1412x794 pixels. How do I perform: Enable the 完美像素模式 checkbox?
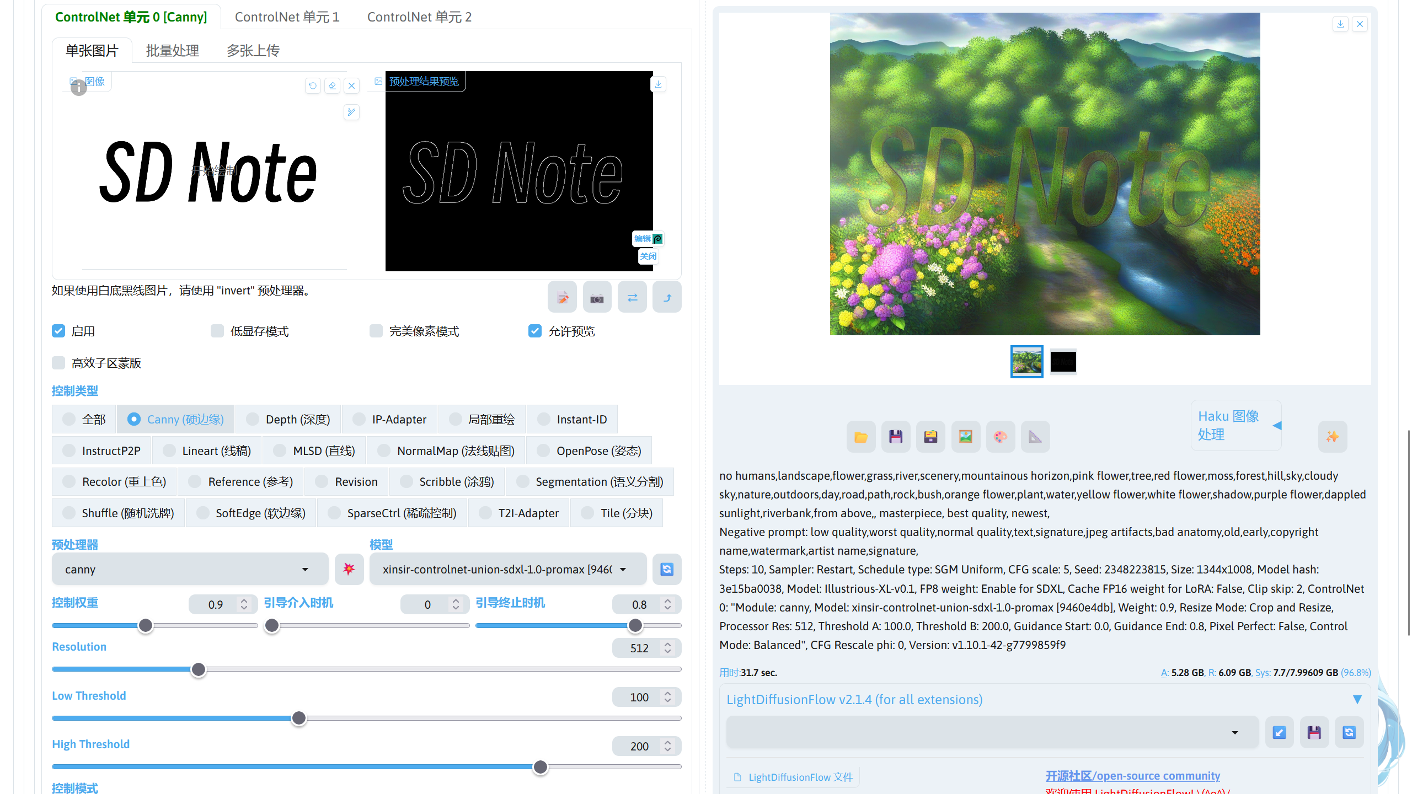(x=376, y=331)
